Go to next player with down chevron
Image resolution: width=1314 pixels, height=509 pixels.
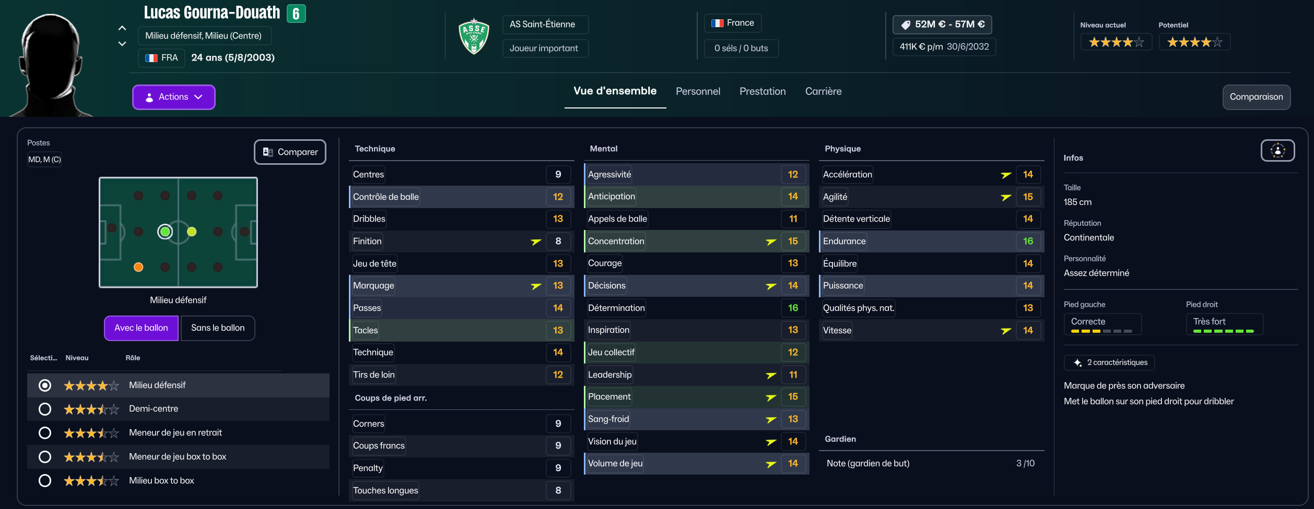point(122,44)
